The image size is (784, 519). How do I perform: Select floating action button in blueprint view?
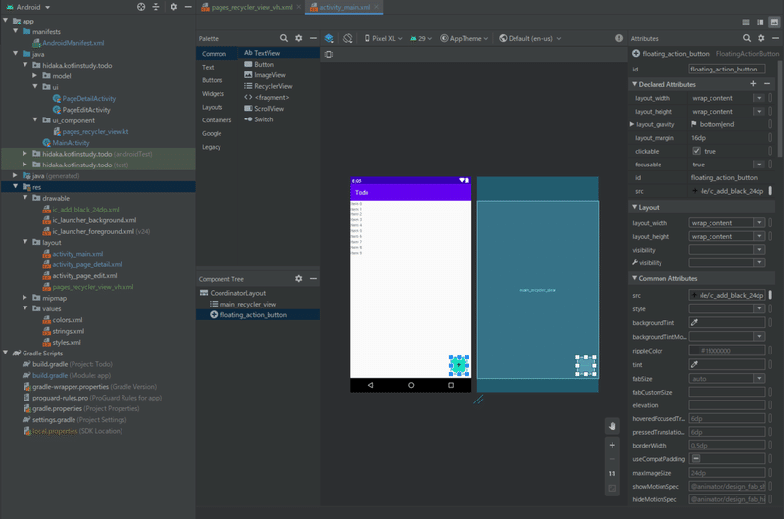585,365
